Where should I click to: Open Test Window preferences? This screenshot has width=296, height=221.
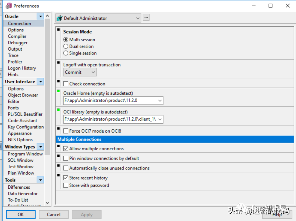pyautogui.click(x=21, y=166)
